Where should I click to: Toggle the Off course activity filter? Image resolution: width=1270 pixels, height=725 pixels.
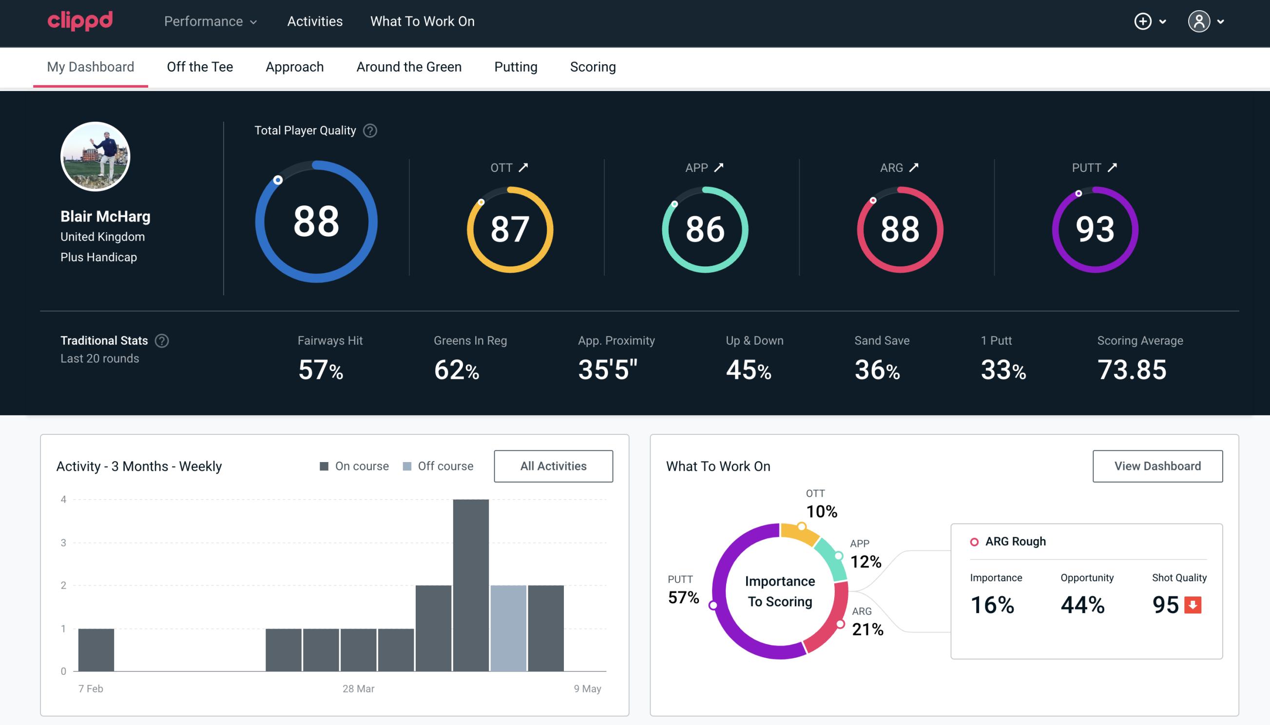coord(436,465)
